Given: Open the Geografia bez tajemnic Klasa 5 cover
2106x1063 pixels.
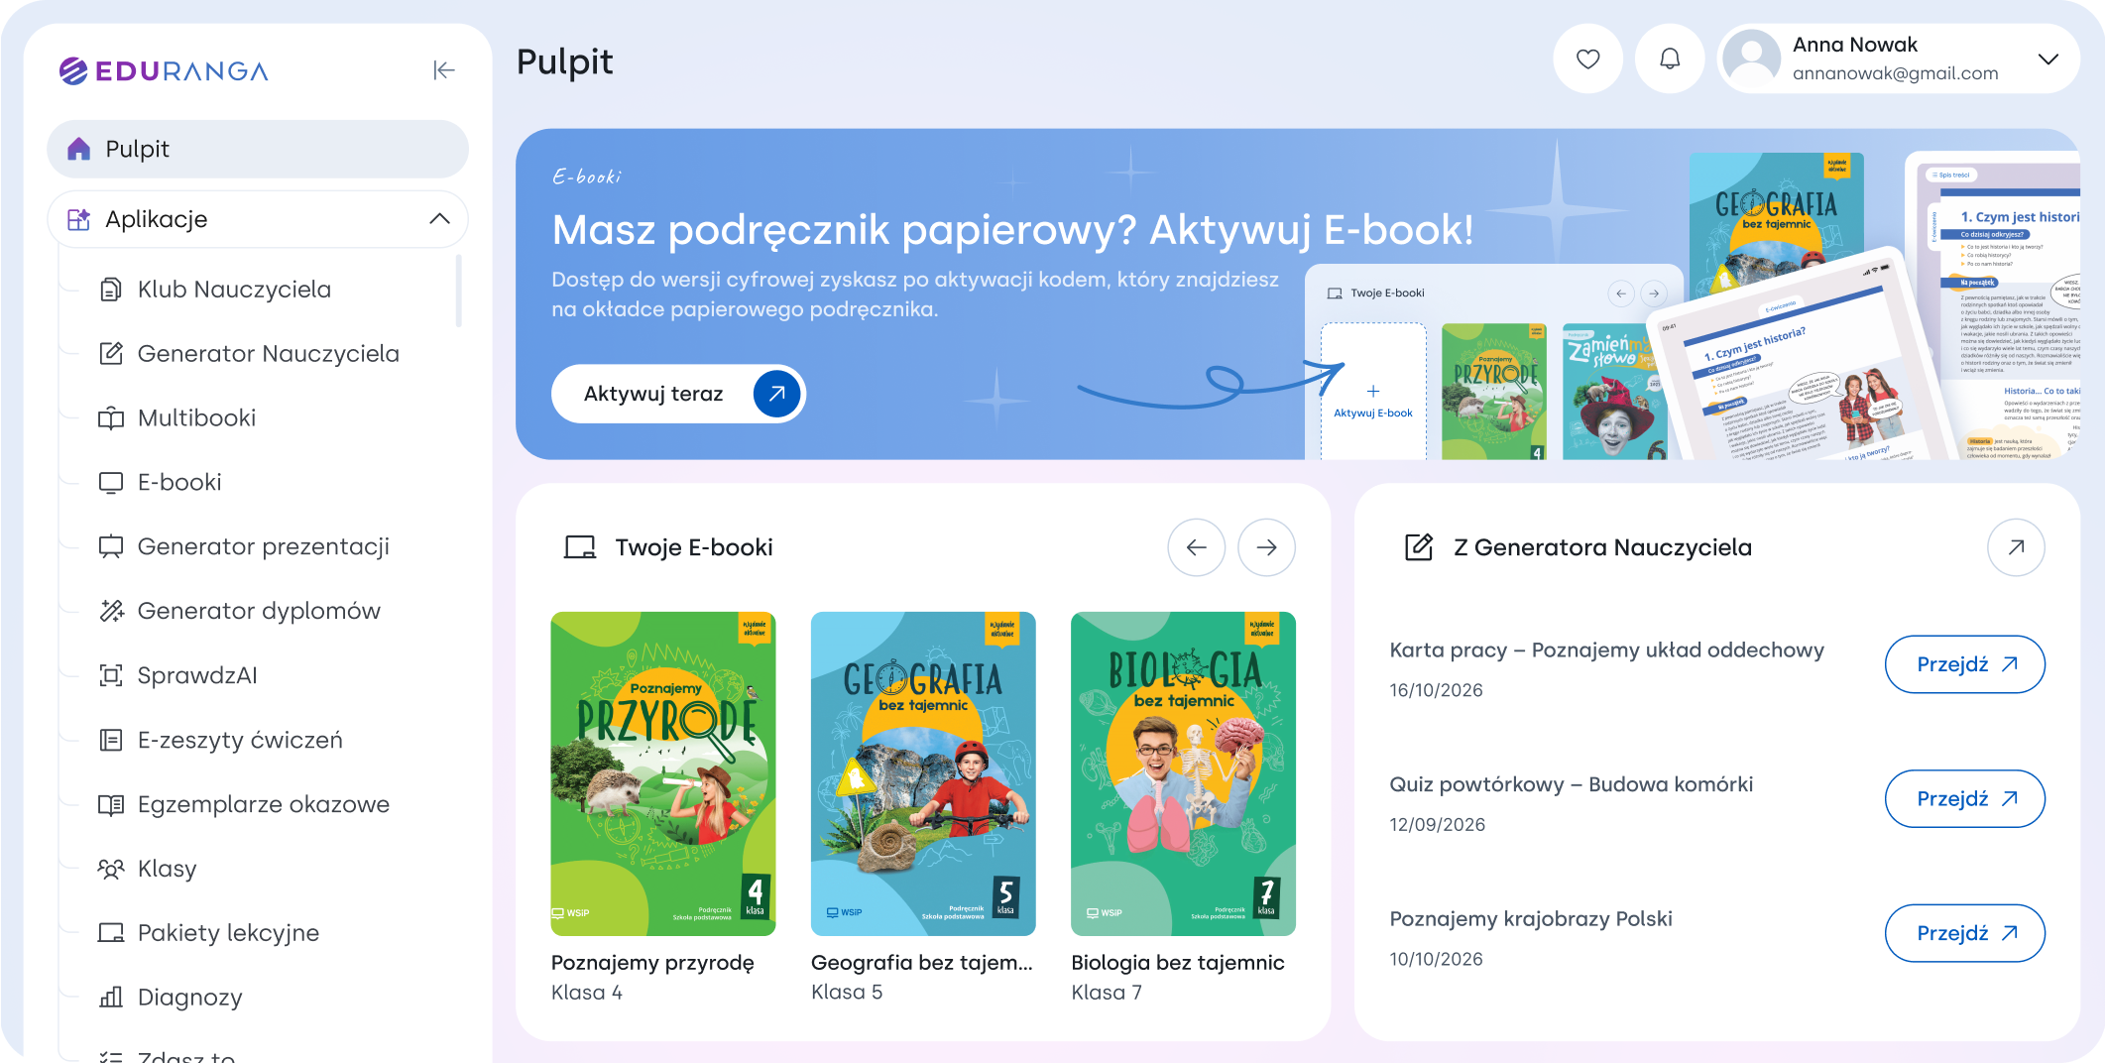Looking at the screenshot, I should [x=923, y=773].
